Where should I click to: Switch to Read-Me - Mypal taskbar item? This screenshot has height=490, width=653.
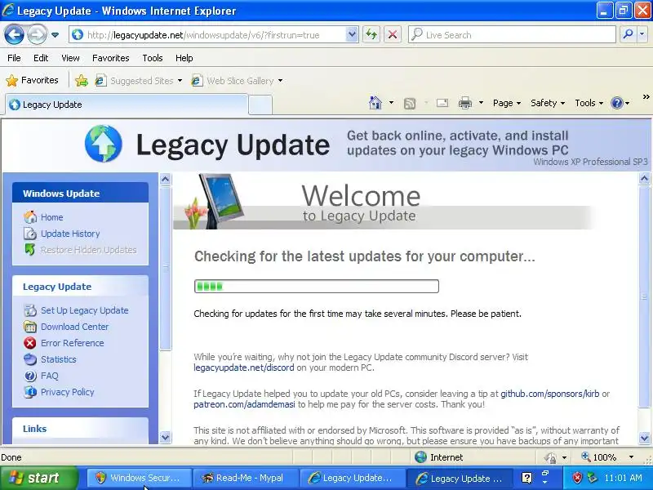[246, 478]
